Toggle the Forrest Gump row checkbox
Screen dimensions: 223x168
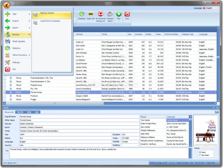(x=11, y=92)
